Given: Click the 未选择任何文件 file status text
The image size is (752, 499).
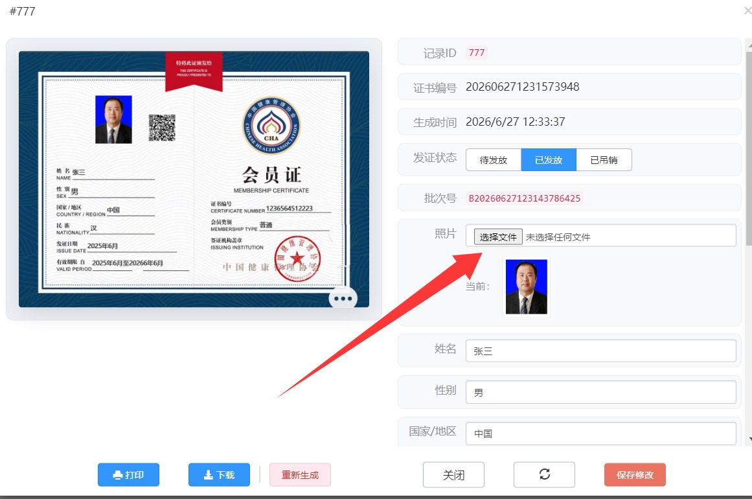Looking at the screenshot, I should point(558,237).
